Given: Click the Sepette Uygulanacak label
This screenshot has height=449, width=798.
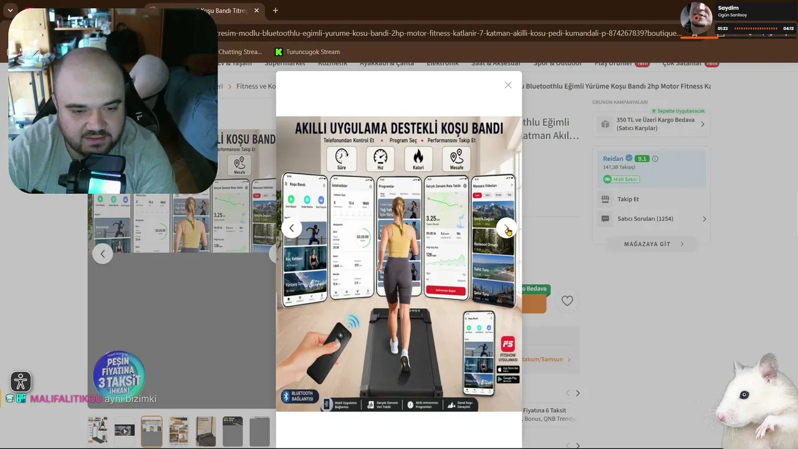Looking at the screenshot, I should [678, 111].
